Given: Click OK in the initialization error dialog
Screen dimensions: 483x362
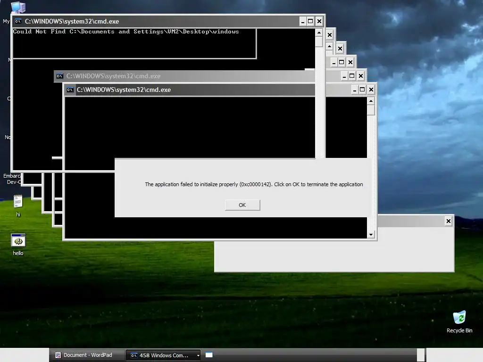Looking at the screenshot, I should pos(242,205).
